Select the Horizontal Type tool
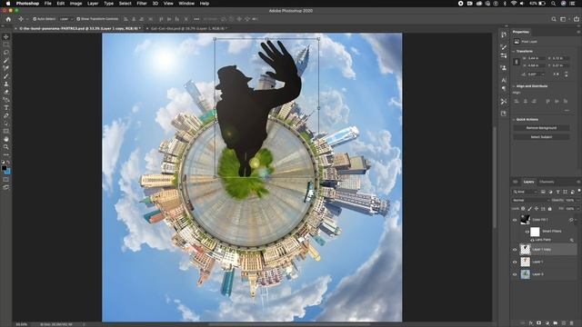This screenshot has width=582, height=327. (6, 107)
